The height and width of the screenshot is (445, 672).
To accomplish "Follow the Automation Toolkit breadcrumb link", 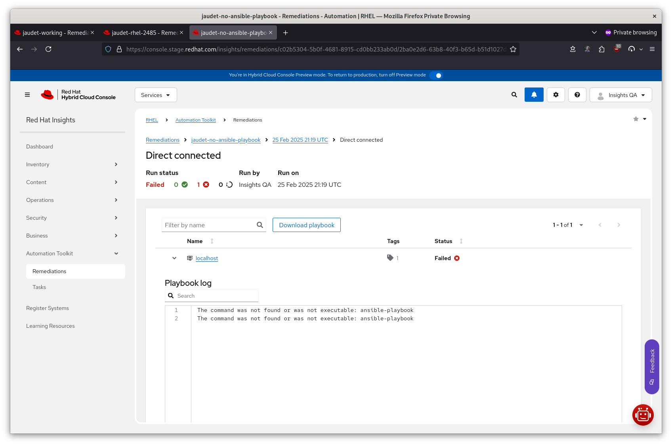I will click(x=196, y=120).
